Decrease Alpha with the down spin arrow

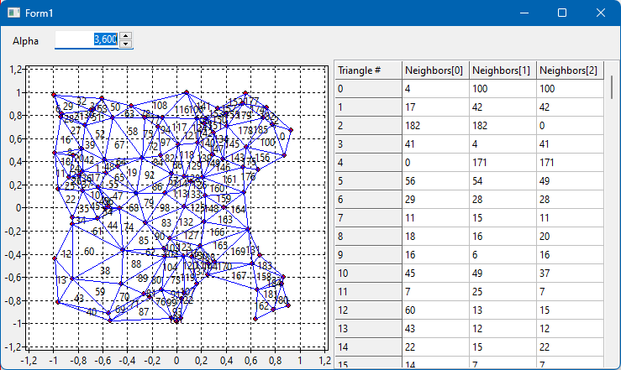click(125, 44)
